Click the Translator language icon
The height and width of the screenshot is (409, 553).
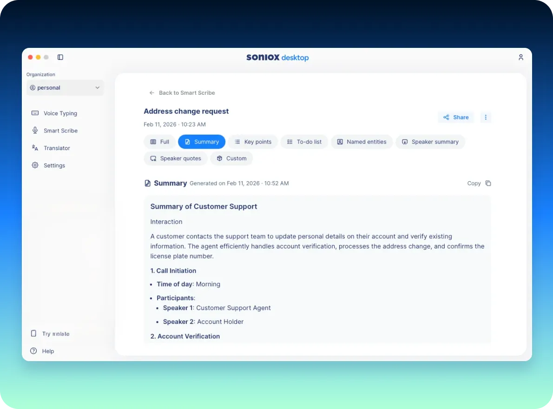coord(35,148)
